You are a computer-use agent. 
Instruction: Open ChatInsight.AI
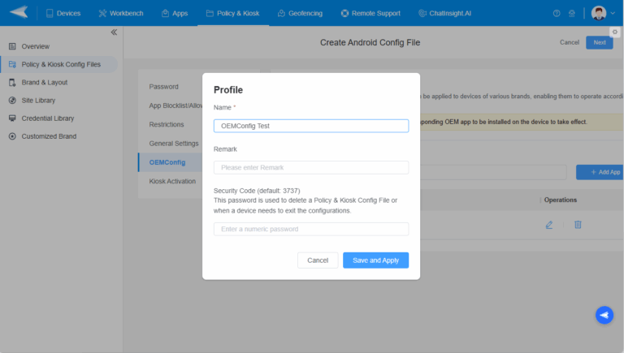445,13
